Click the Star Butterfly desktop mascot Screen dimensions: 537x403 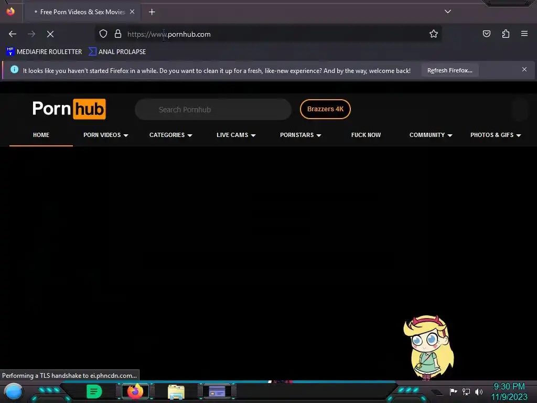point(429,347)
